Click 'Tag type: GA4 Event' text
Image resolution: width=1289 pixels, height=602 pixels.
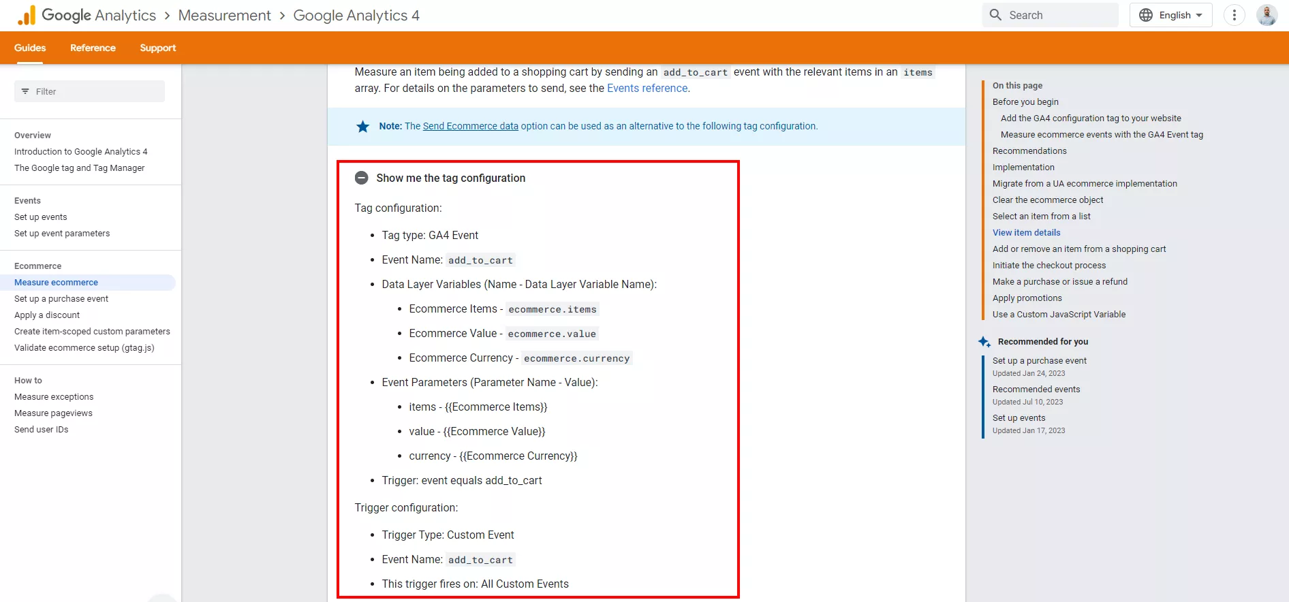(x=430, y=235)
